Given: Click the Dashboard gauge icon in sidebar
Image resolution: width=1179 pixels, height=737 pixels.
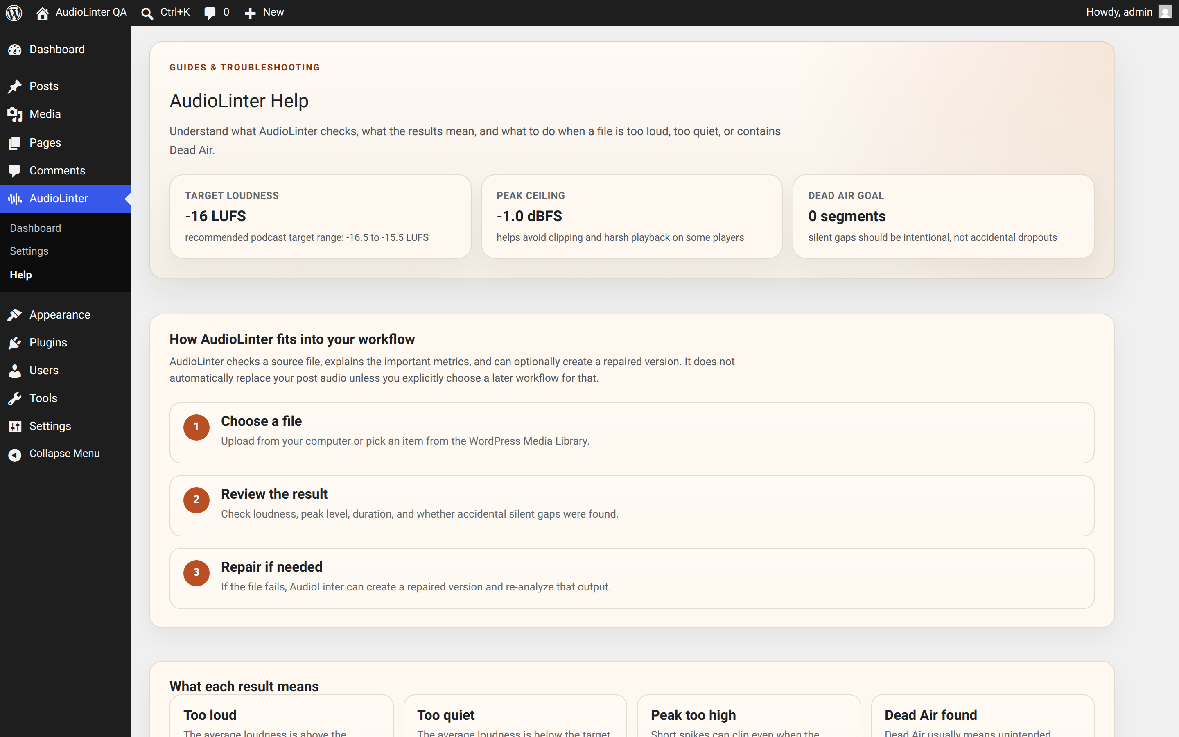Looking at the screenshot, I should coord(15,50).
